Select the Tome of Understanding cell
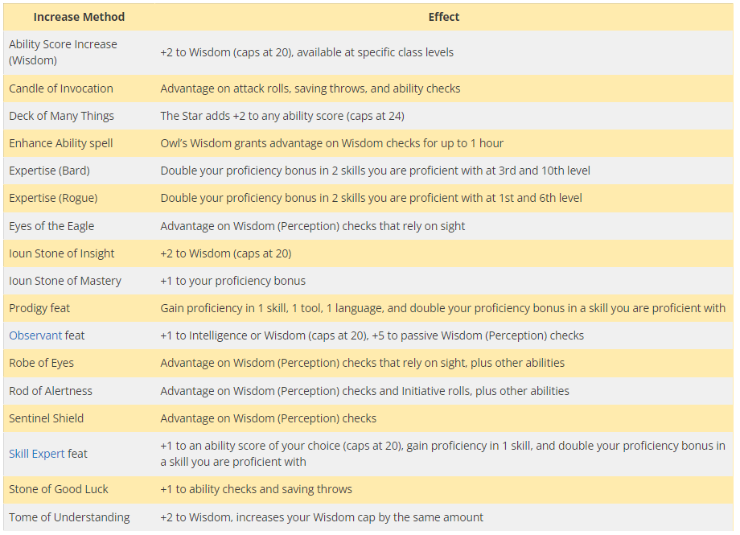Screen dimensions: 740x535 [69, 517]
